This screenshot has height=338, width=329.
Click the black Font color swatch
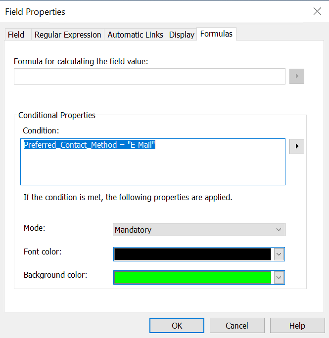(192, 254)
